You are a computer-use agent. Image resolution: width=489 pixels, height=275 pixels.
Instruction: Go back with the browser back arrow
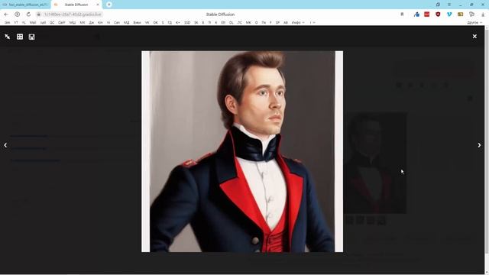point(6,15)
